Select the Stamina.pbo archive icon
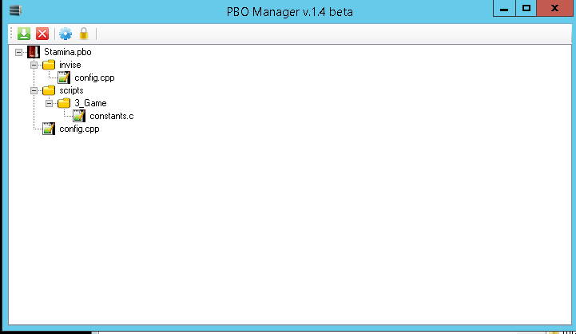 (34, 52)
